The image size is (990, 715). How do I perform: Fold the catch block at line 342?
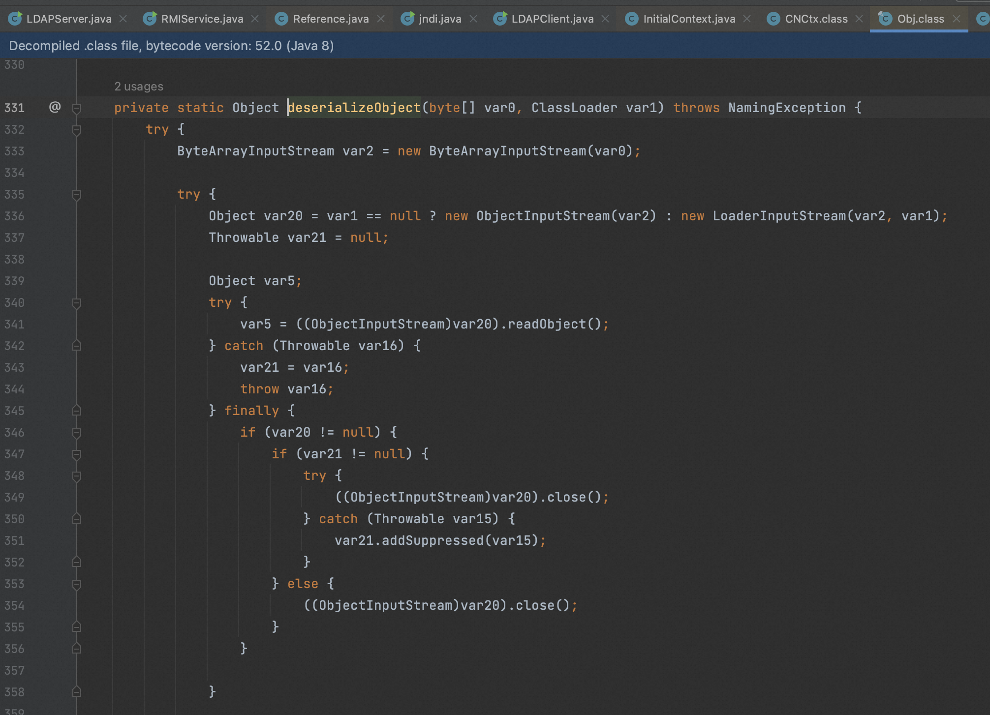(76, 346)
